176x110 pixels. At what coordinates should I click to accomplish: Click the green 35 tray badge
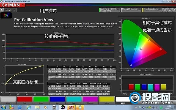161,107
